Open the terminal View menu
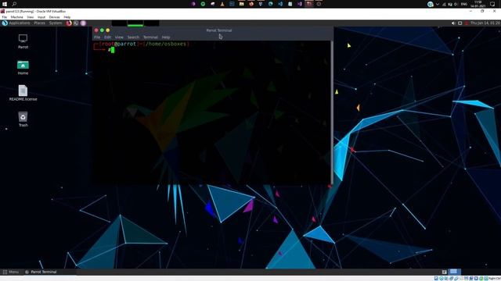 pos(119,37)
